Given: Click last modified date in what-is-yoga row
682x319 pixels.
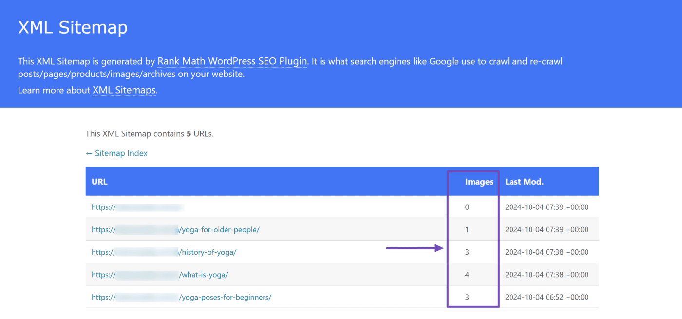Looking at the screenshot, I should pyautogui.click(x=547, y=275).
